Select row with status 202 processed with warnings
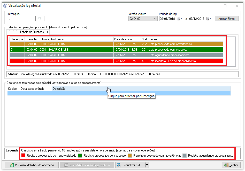This screenshot has width=245, height=171. [116, 44]
